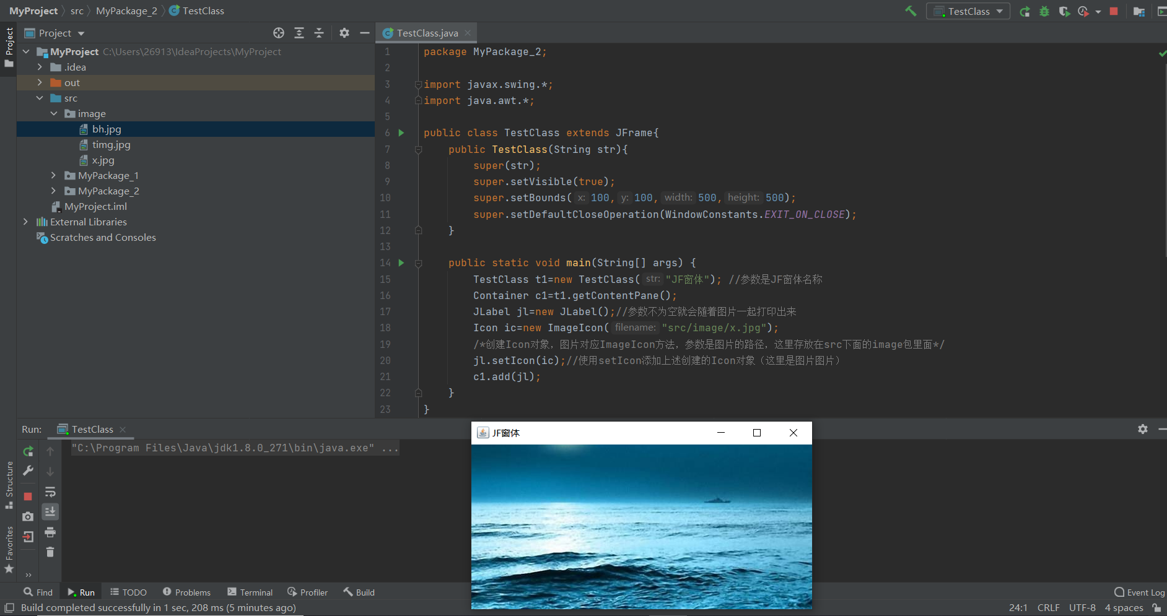Click the run gutter arrow on line 6
1167x616 pixels.
[x=401, y=132]
